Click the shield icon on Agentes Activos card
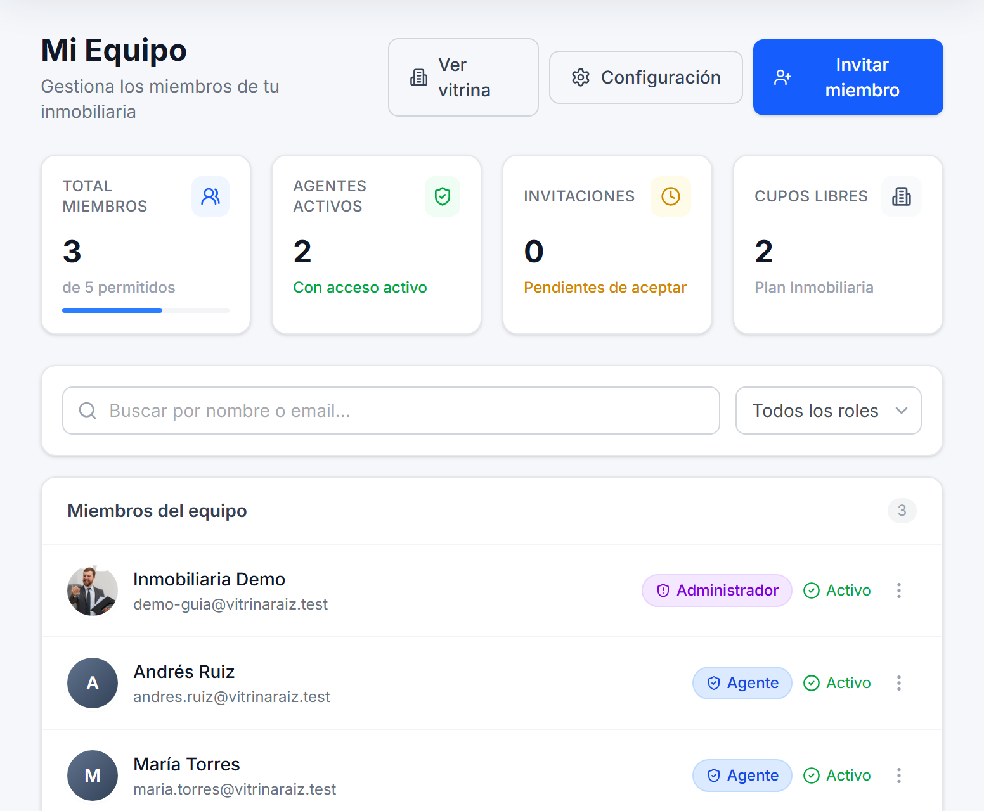Viewport: 984px width, 811px height. (443, 196)
